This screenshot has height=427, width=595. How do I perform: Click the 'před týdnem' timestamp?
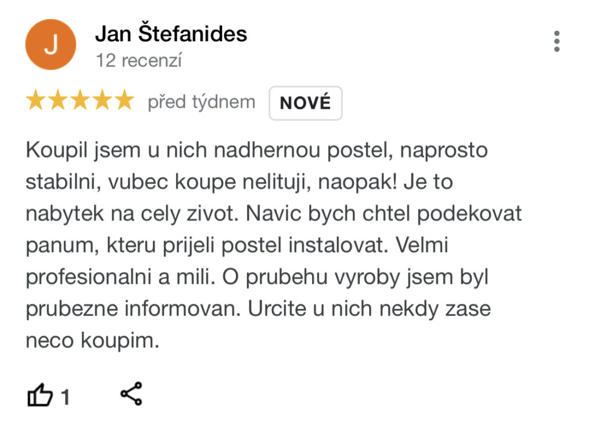202,102
